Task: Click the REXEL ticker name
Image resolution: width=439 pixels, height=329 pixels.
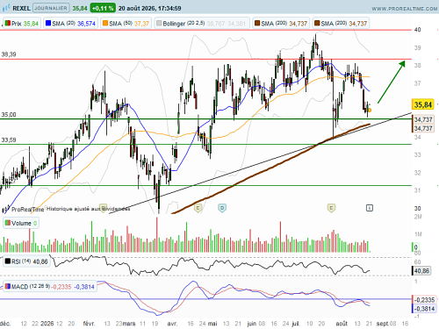Action: pos(21,8)
